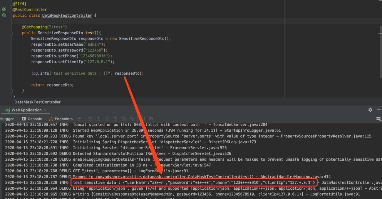Click the GET "/test" parameters log line
Screen dimensions: 382x199
(x=97, y=171)
